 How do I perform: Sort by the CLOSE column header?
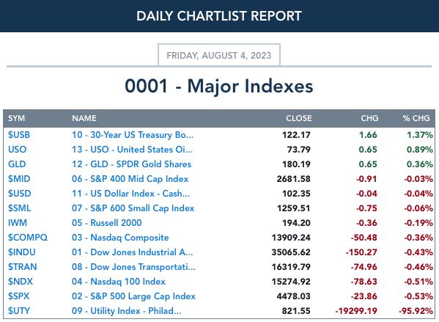pyautogui.click(x=299, y=118)
